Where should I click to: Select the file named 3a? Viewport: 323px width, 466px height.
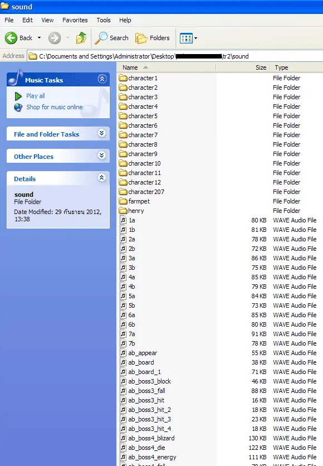point(132,258)
